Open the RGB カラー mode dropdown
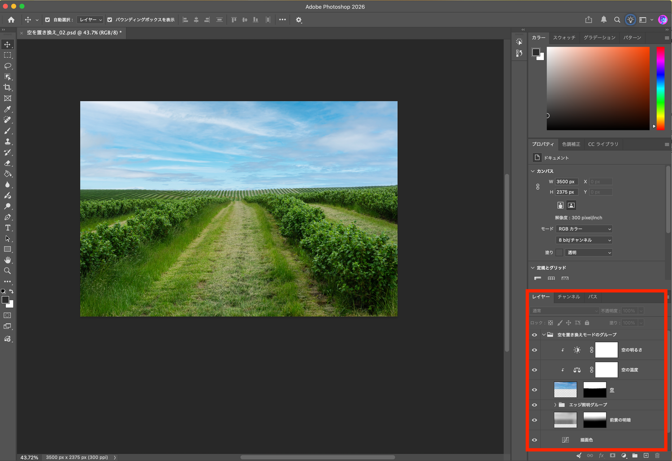The height and width of the screenshot is (461, 672). pos(584,229)
